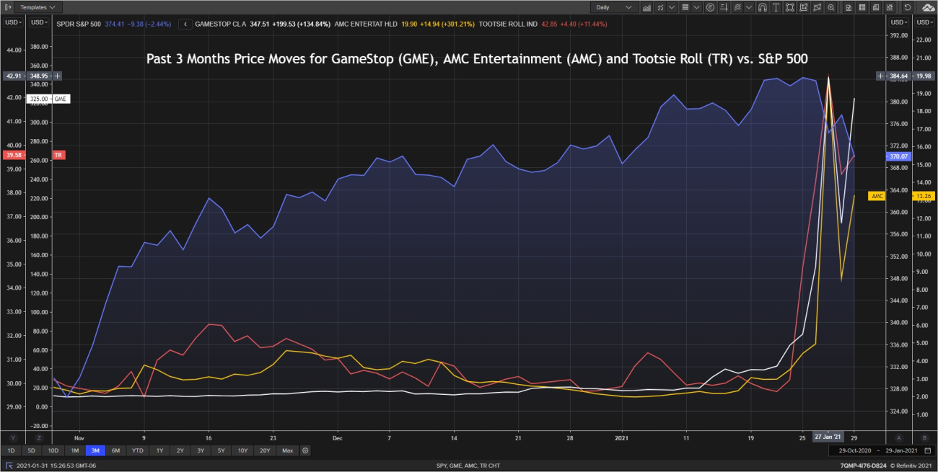The image size is (938, 472).
Task: Toggle the A axis button at bottom right
Action: click(898, 437)
